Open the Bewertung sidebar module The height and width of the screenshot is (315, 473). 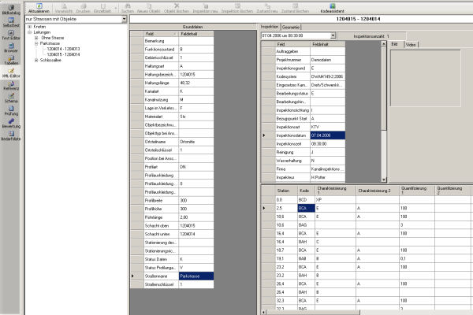tap(11, 122)
